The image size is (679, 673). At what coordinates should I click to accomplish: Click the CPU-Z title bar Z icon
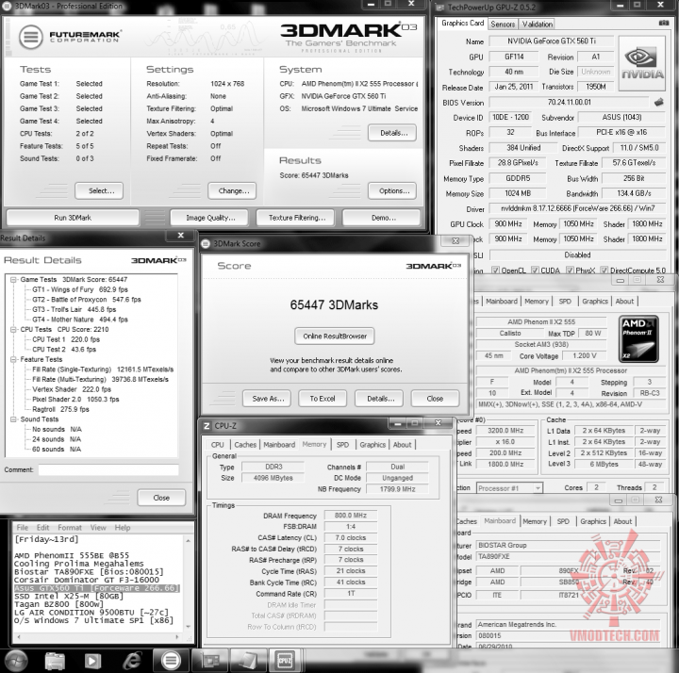click(207, 426)
